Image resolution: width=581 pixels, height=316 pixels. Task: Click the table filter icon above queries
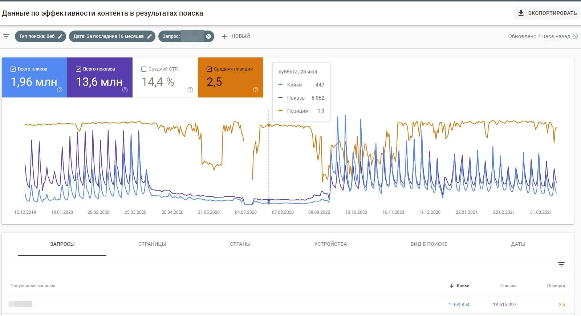(561, 264)
